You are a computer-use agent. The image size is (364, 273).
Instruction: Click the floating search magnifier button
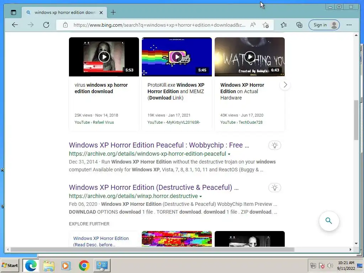329,221
